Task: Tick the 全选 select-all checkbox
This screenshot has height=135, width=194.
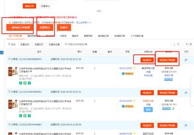Action: [9, 44]
